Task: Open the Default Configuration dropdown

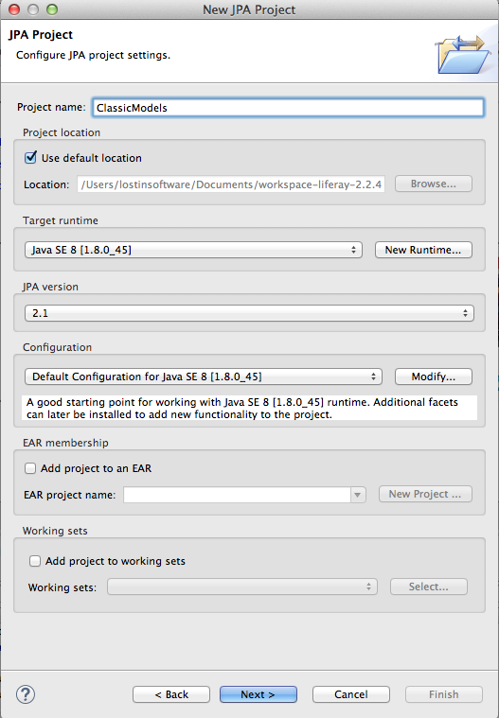Action: pos(204,377)
